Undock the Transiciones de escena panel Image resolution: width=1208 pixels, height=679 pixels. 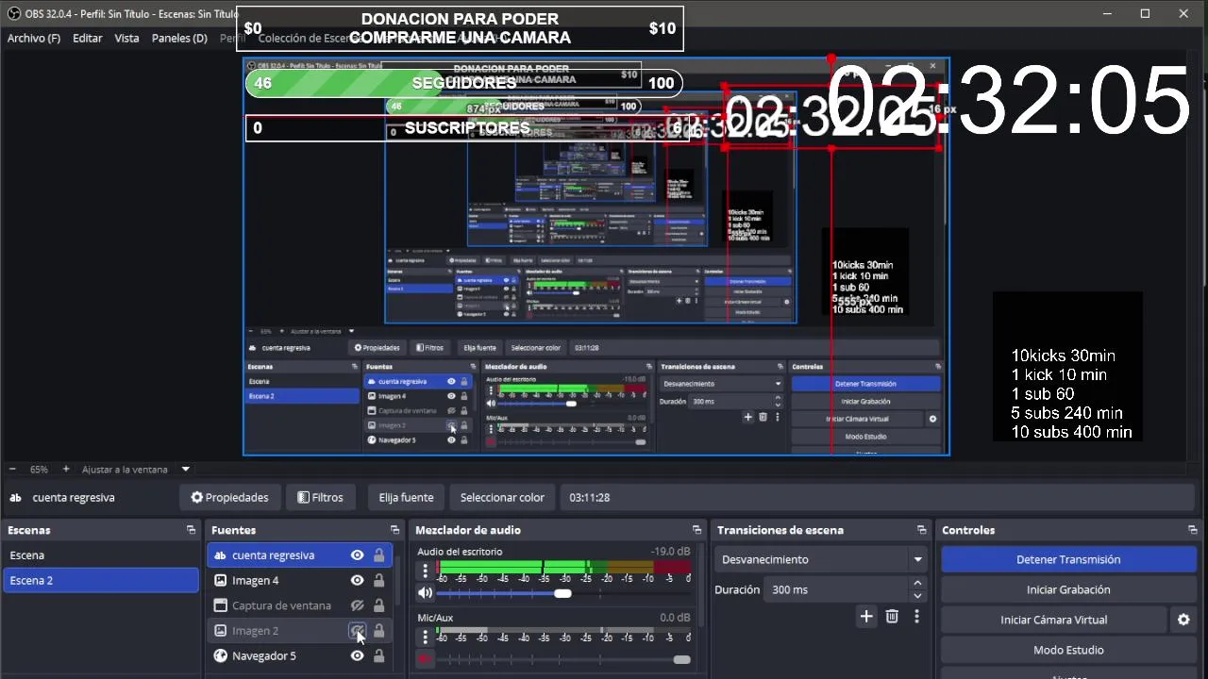(x=921, y=530)
